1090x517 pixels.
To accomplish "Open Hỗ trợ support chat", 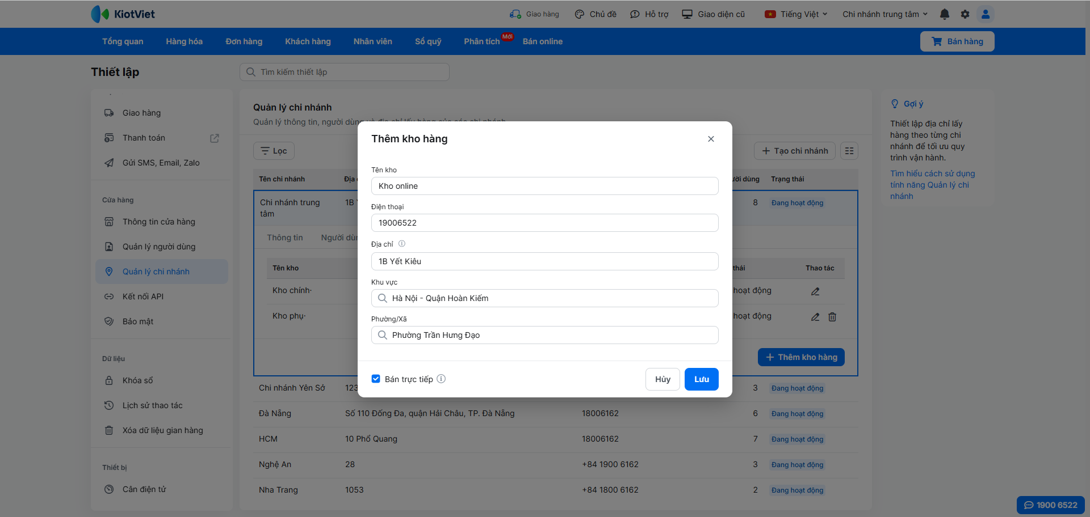I will click(649, 14).
